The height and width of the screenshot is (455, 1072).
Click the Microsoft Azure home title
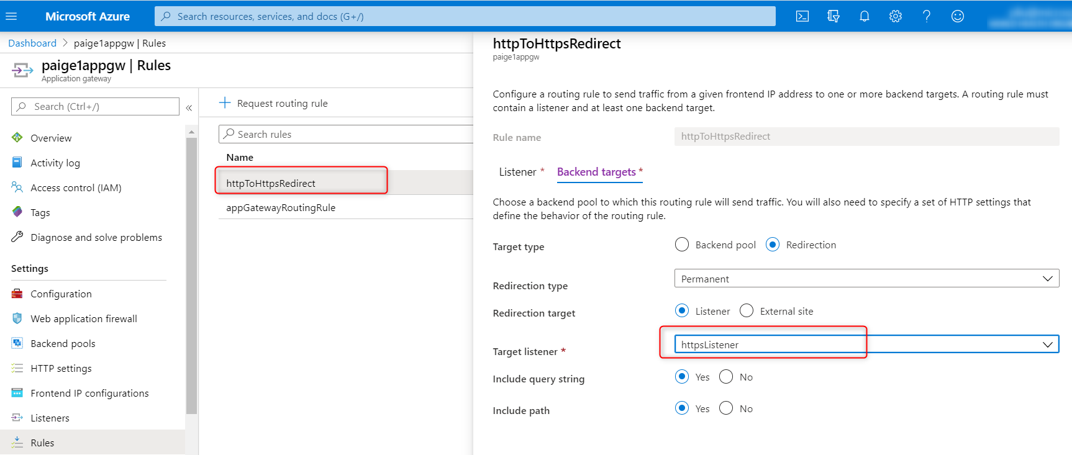88,16
